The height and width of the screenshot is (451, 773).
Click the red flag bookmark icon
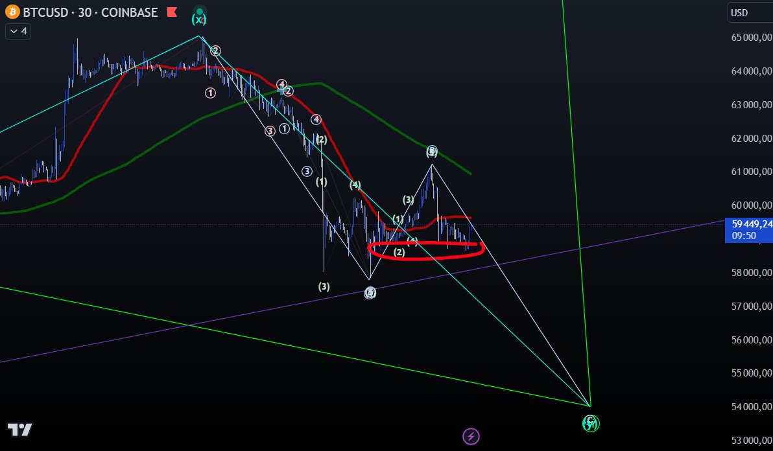pos(171,12)
